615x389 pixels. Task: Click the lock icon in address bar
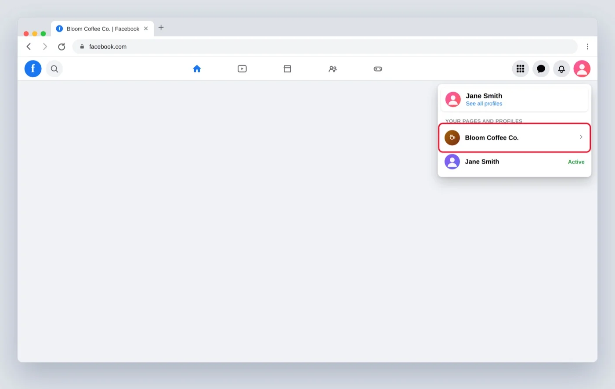click(82, 47)
